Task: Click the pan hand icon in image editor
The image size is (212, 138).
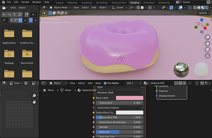Action: (x=34, y=102)
